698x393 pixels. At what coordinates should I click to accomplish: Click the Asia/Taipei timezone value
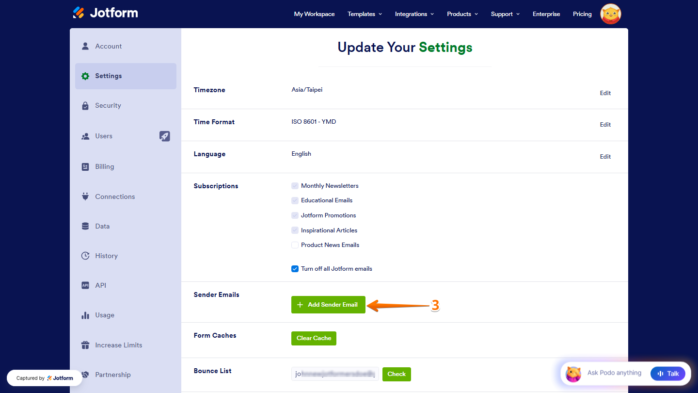point(307,90)
